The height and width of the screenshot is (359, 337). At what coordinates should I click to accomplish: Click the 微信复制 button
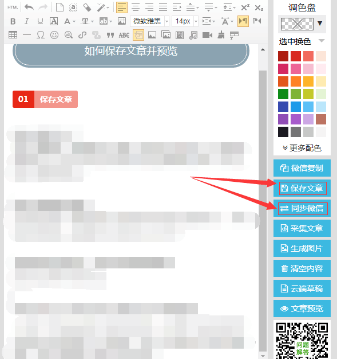(302, 168)
